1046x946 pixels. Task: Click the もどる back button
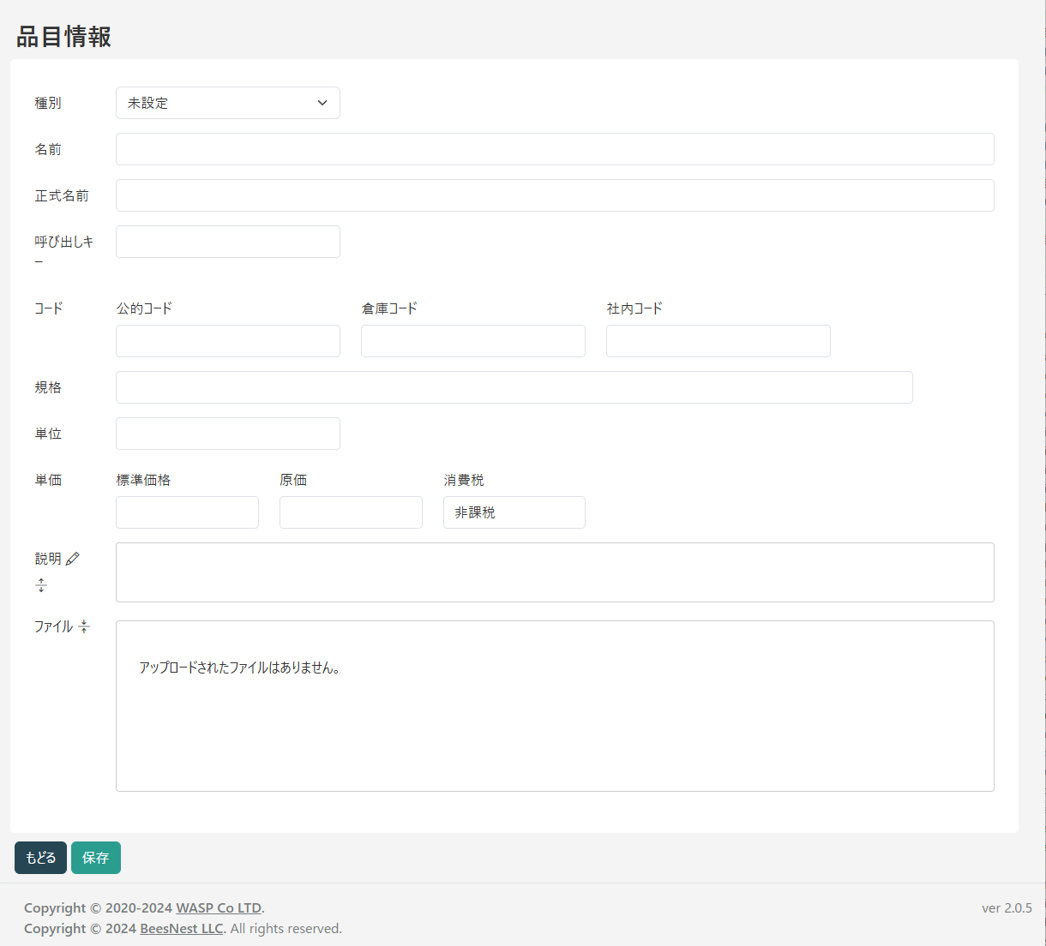[x=40, y=857]
